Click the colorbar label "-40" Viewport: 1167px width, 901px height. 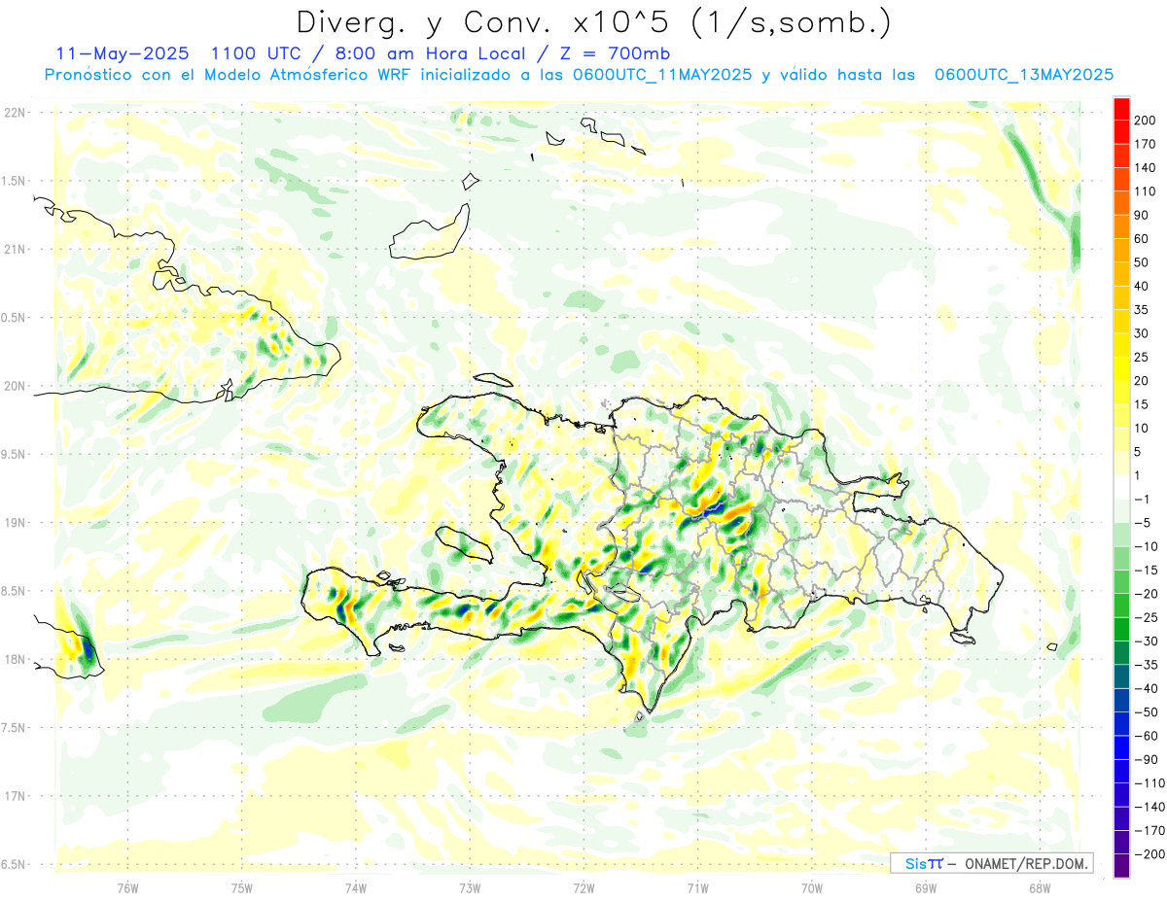1148,689
